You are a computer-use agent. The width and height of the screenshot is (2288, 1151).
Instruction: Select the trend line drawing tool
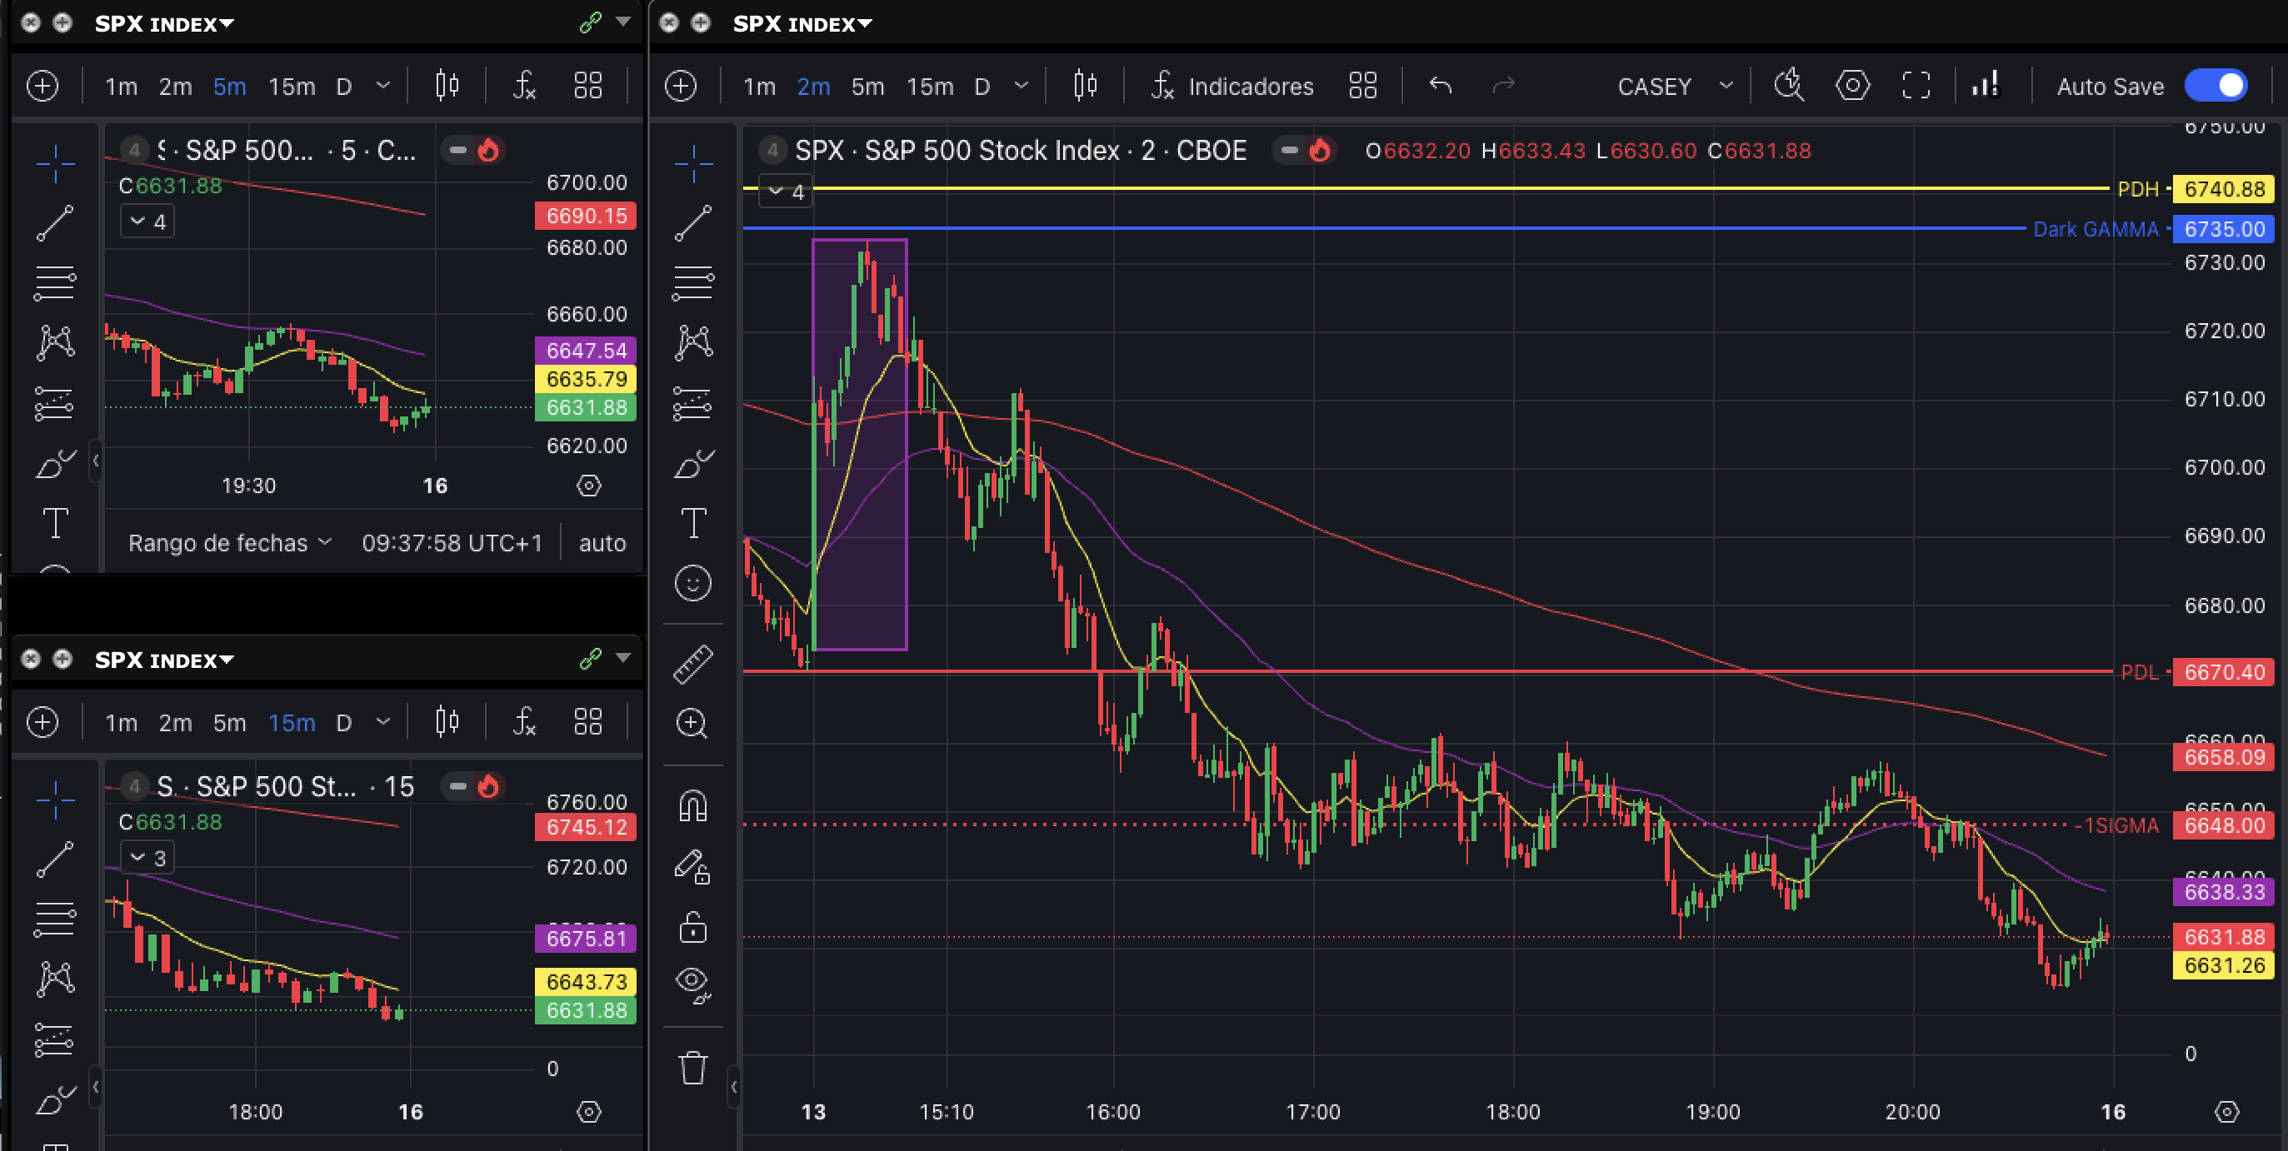pyautogui.click(x=695, y=222)
